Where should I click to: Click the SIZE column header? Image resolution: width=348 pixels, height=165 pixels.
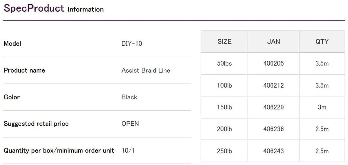[224, 42]
